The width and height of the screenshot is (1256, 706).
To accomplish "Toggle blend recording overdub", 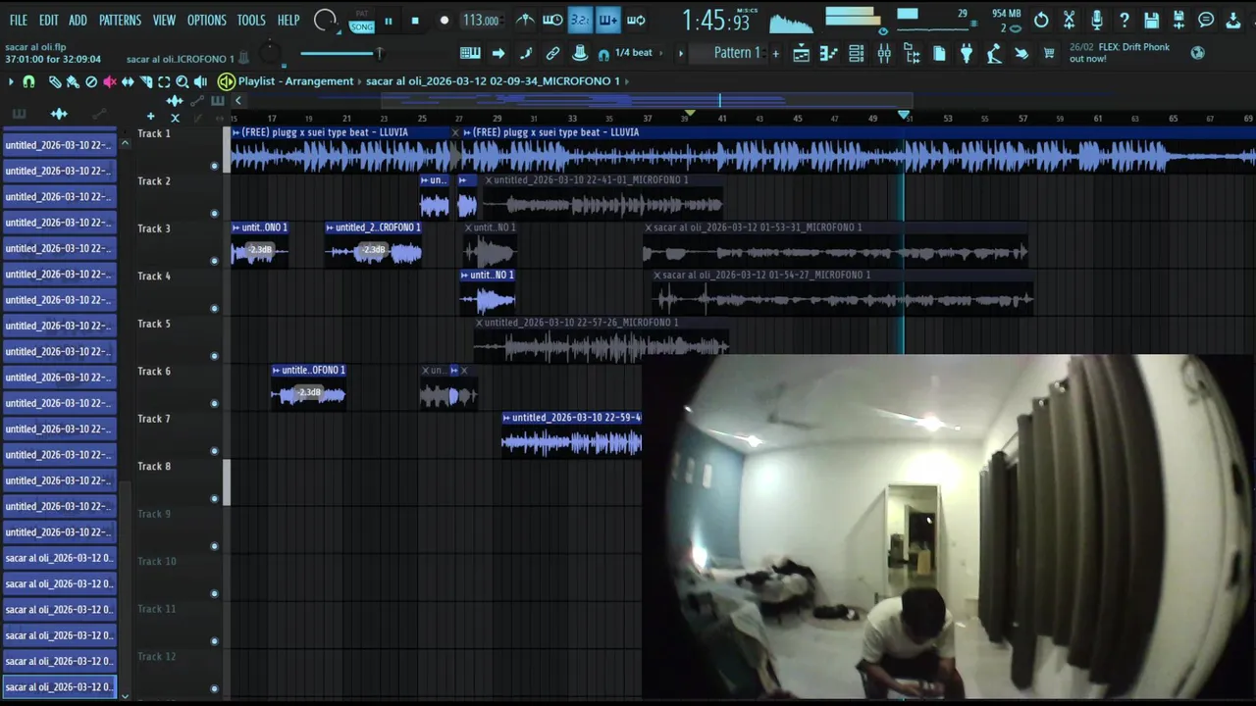I will (x=607, y=20).
